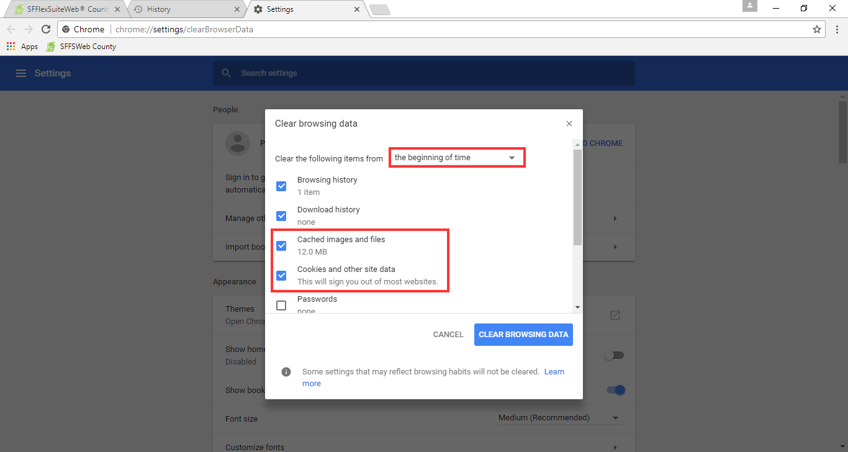Open the Settings hamburger menu
Screen dimensions: 848x452
[x=21, y=73]
